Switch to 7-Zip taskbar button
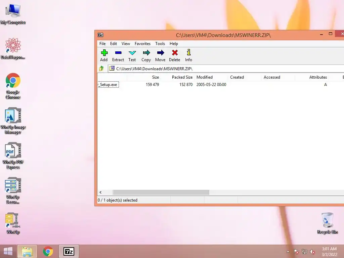Image resolution: width=344 pixels, height=258 pixels. (69, 251)
